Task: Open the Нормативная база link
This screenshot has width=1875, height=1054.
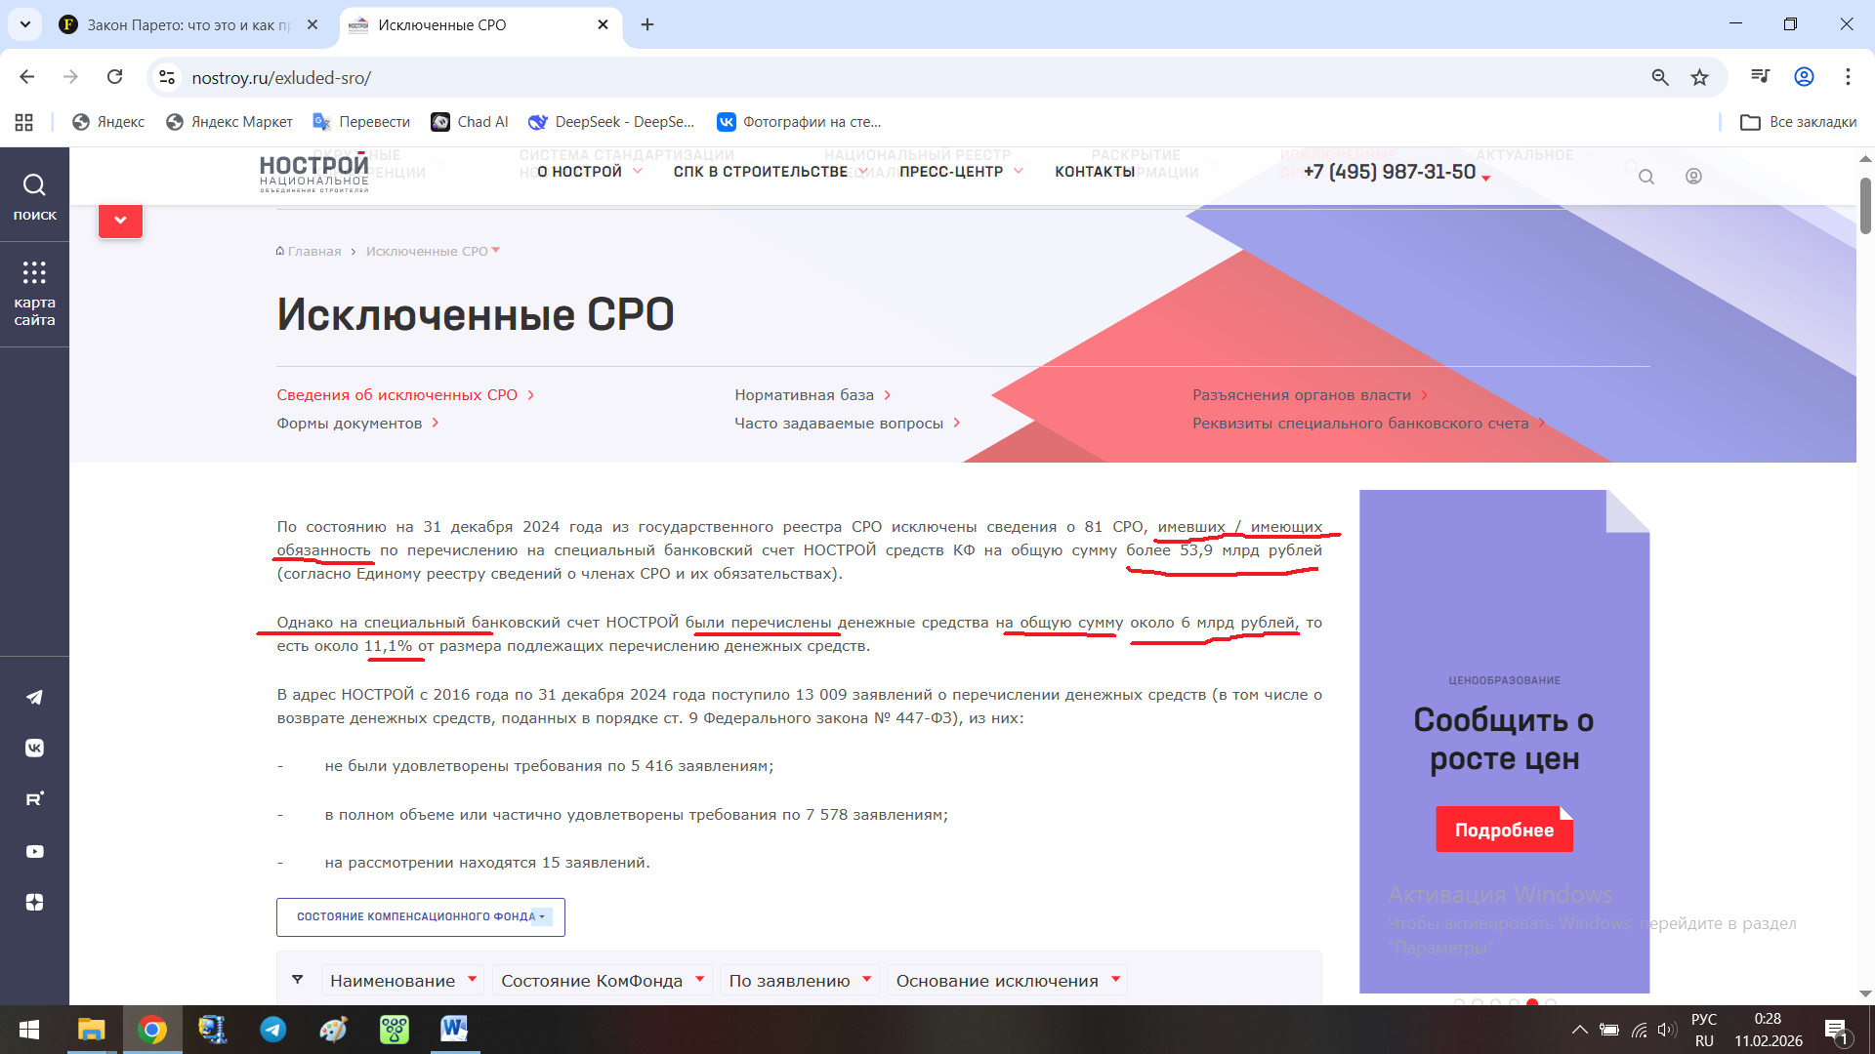Action: tap(804, 395)
